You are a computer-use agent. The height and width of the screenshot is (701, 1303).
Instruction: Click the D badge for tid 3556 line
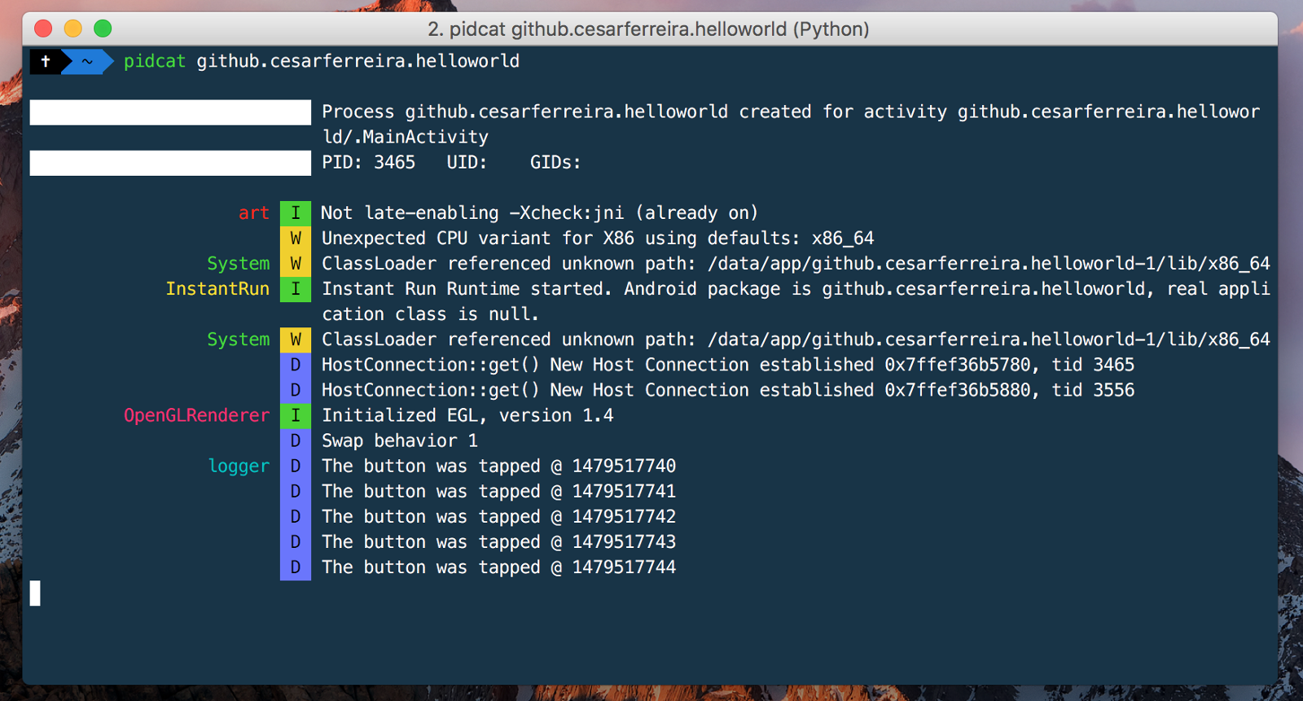(296, 390)
